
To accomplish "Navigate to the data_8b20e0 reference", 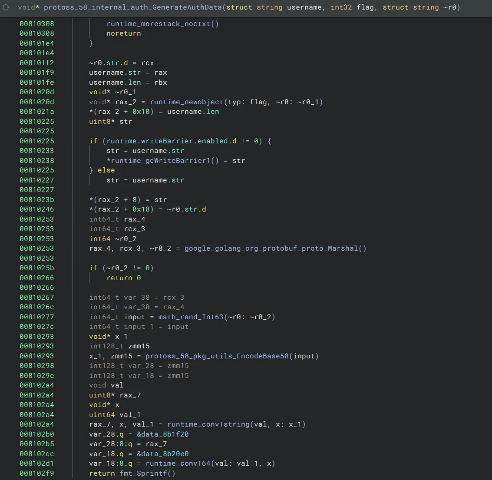I will coord(163,454).
